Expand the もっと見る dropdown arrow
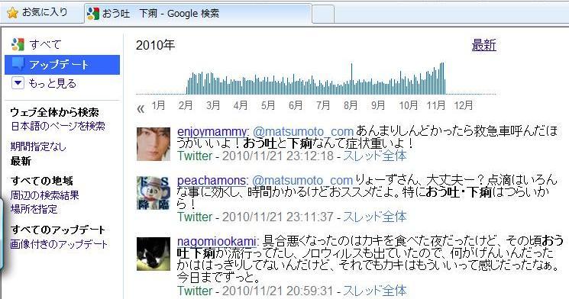The height and width of the screenshot is (299, 569). click(18, 83)
